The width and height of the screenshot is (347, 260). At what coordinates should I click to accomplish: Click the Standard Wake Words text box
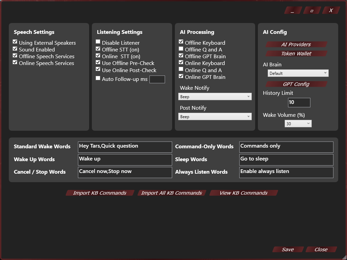125,147
